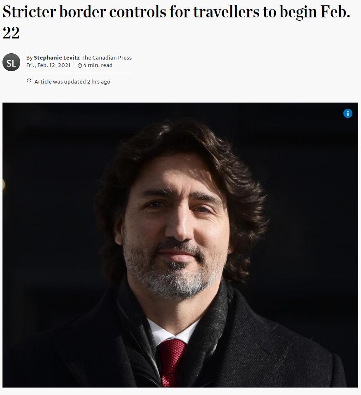Click '22' on the headline's second line

tap(11, 33)
